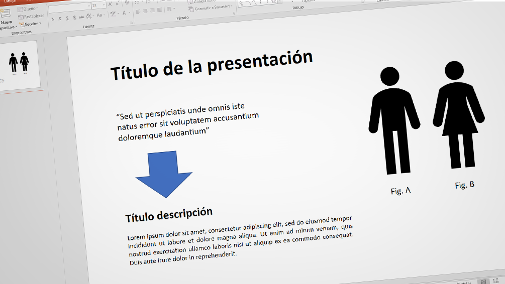The width and height of the screenshot is (505, 284).
Task: Toggle bold (N) formatting
Action: [x=53, y=19]
